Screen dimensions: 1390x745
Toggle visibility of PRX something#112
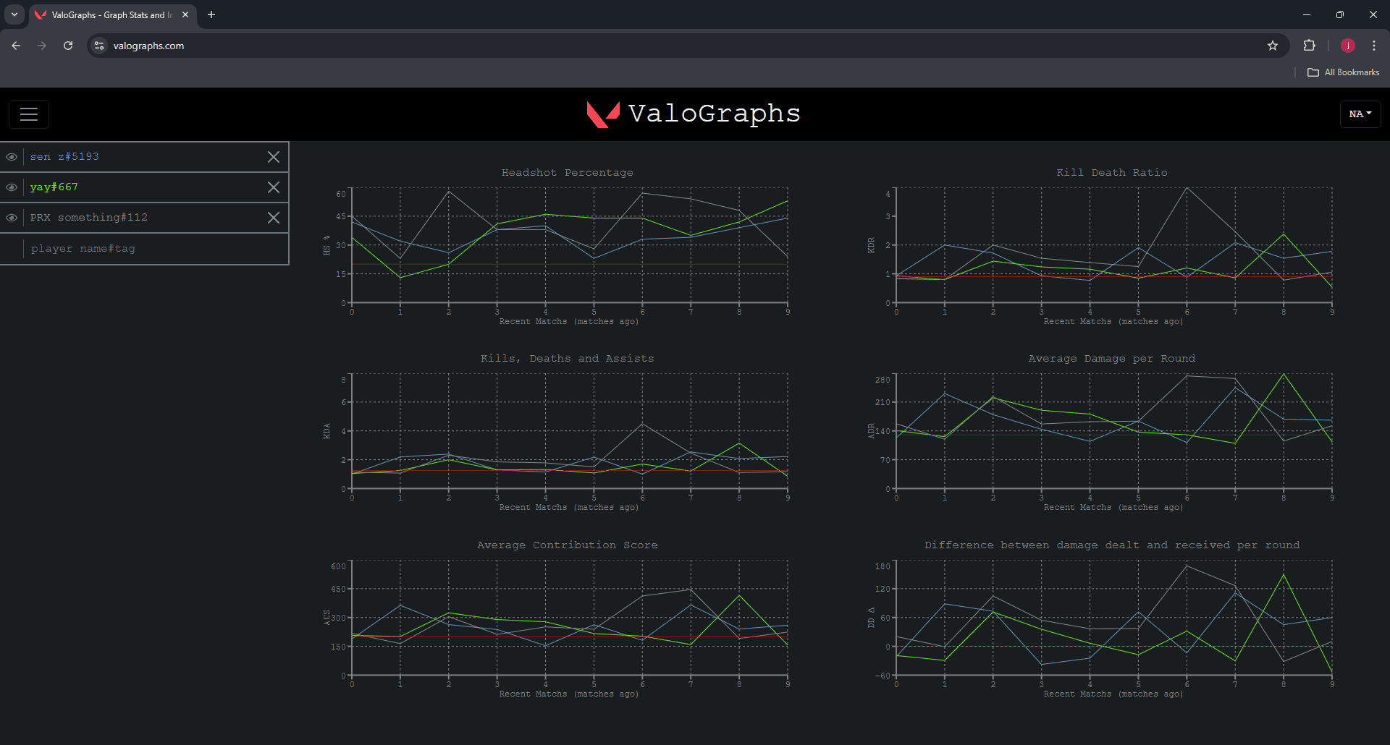(12, 218)
